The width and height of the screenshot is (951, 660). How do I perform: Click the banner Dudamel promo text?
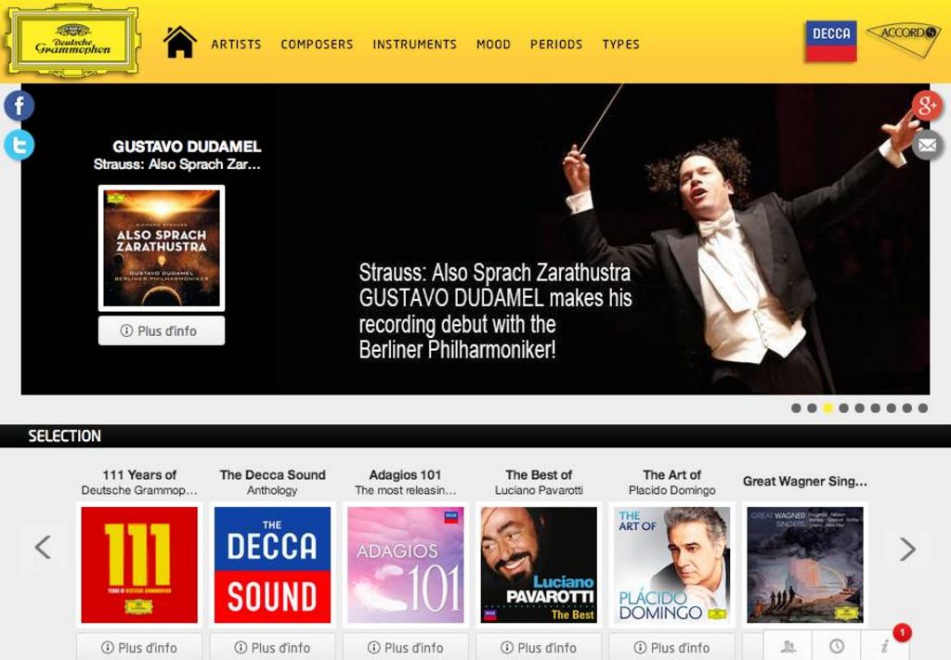[495, 311]
